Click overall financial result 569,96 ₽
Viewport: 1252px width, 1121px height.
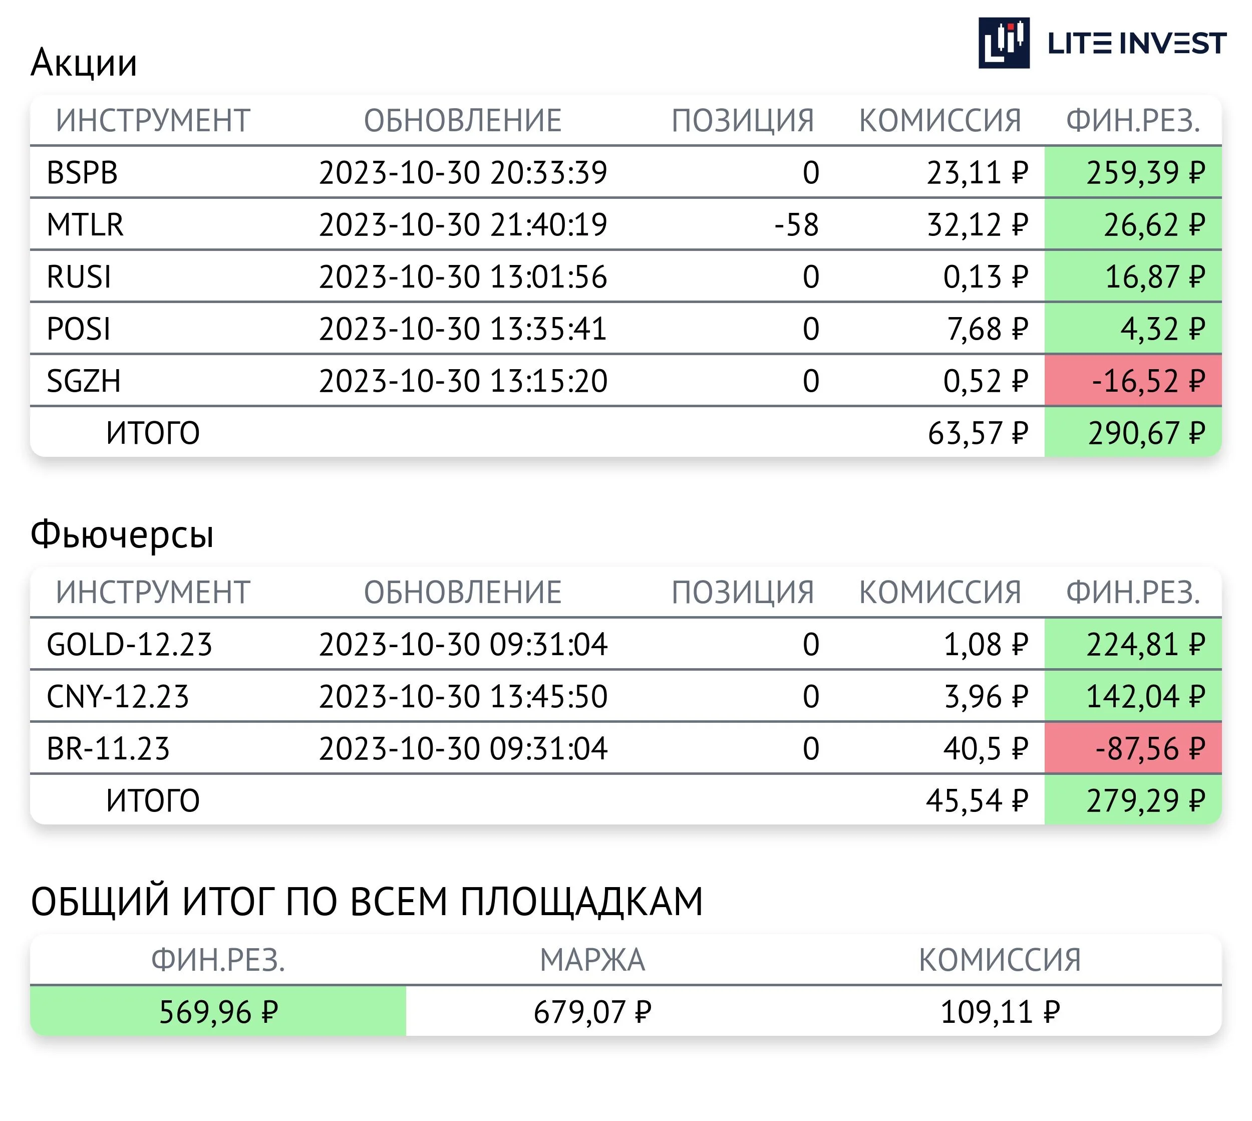tap(219, 1012)
